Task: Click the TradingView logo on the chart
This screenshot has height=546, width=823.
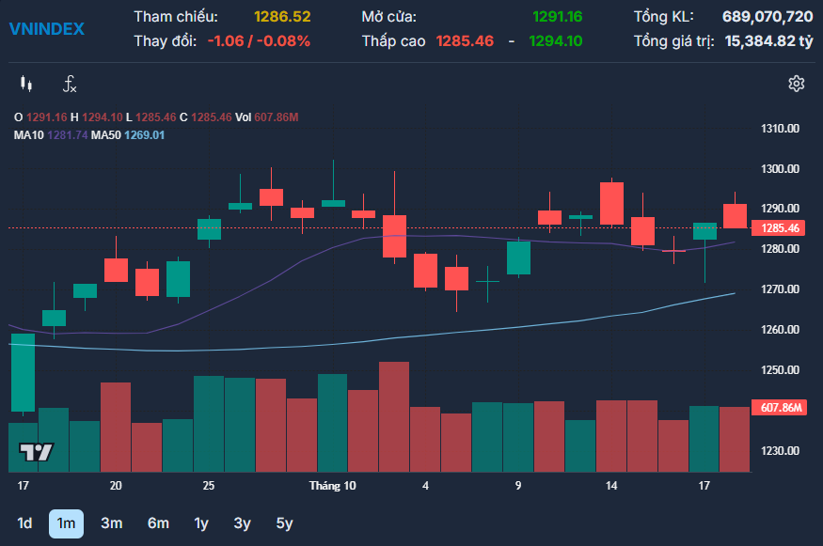Action: tap(38, 452)
